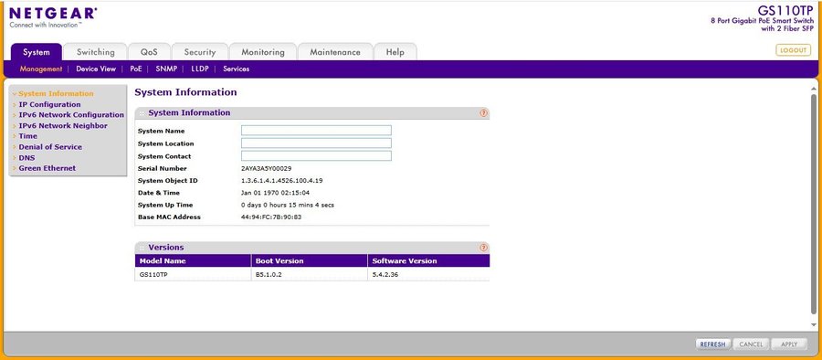Open the Time settings page

pyautogui.click(x=27, y=136)
